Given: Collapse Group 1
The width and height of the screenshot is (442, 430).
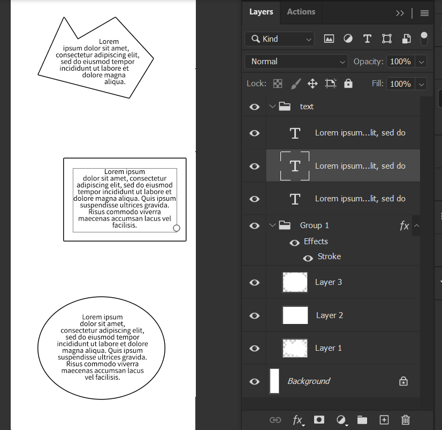Looking at the screenshot, I should 272,225.
